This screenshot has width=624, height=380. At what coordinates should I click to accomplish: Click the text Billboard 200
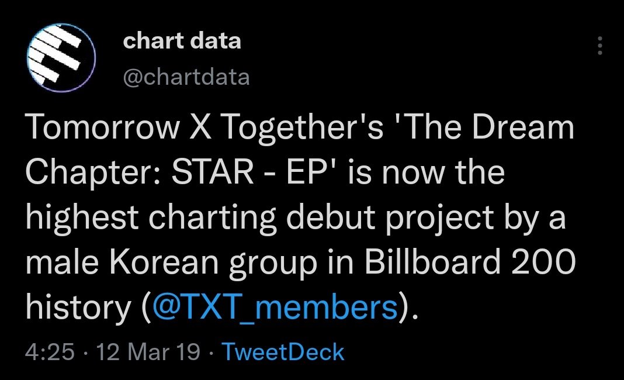tap(470, 262)
